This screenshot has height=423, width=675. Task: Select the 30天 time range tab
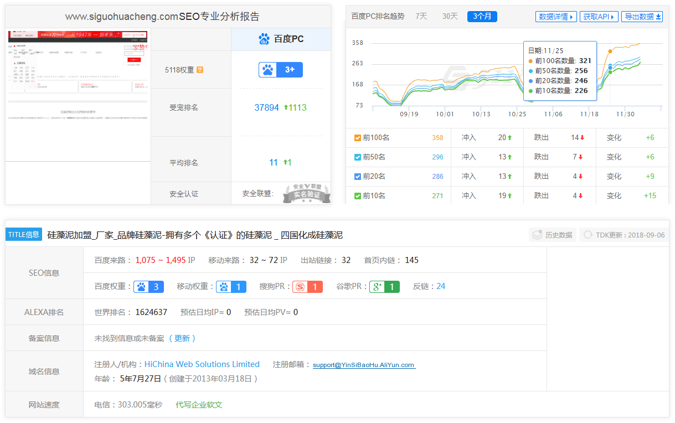pos(450,17)
